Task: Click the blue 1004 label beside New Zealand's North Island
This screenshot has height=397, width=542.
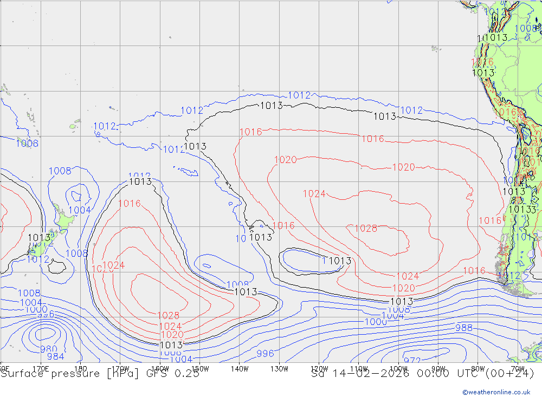Action: tap(80, 210)
